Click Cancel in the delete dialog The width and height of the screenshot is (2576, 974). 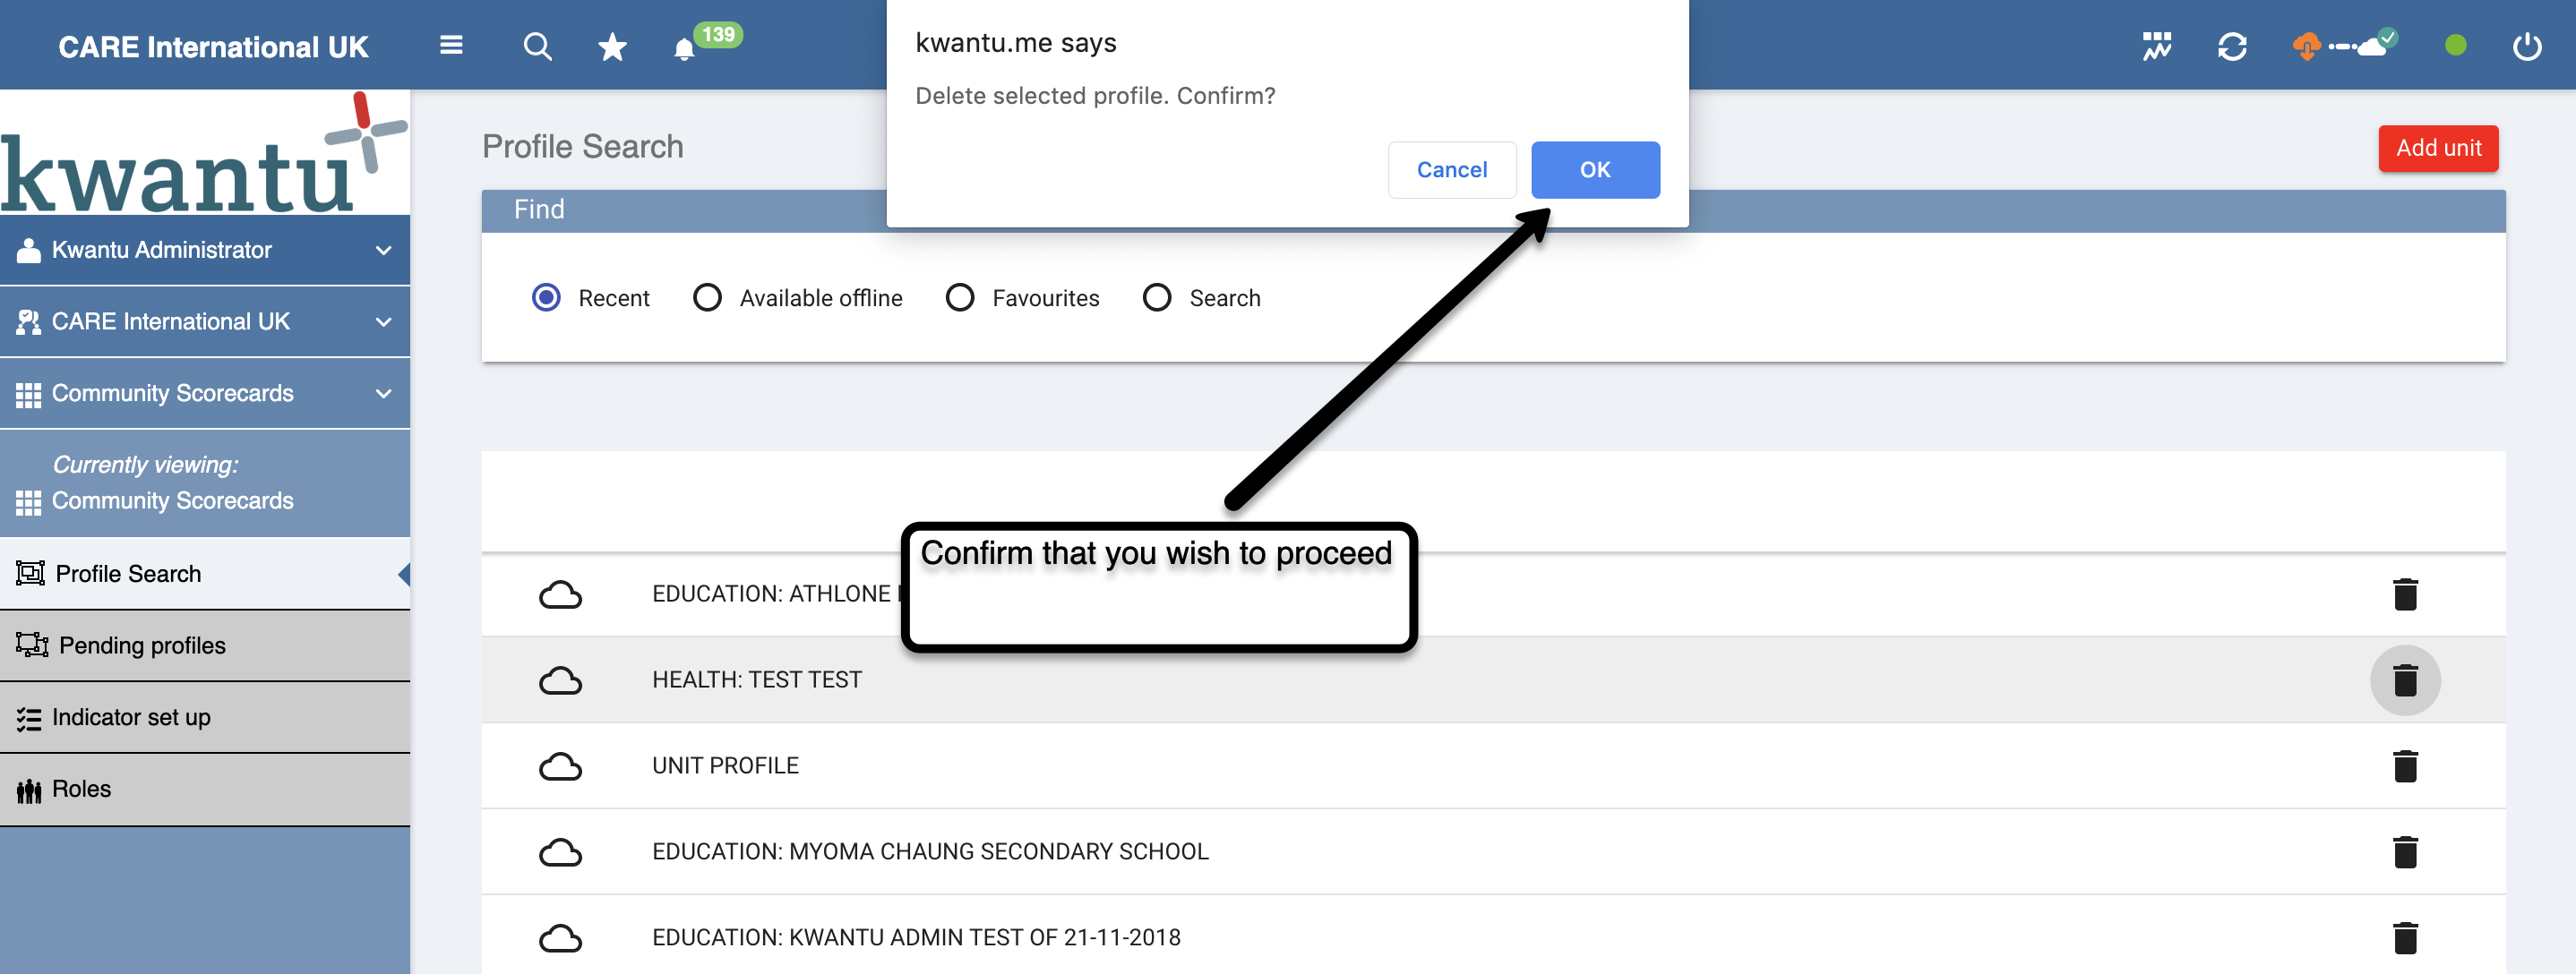1451,170
